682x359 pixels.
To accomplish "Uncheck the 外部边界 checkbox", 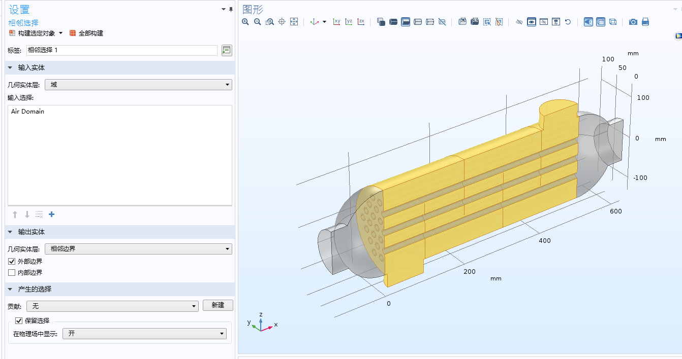I will click(12, 262).
